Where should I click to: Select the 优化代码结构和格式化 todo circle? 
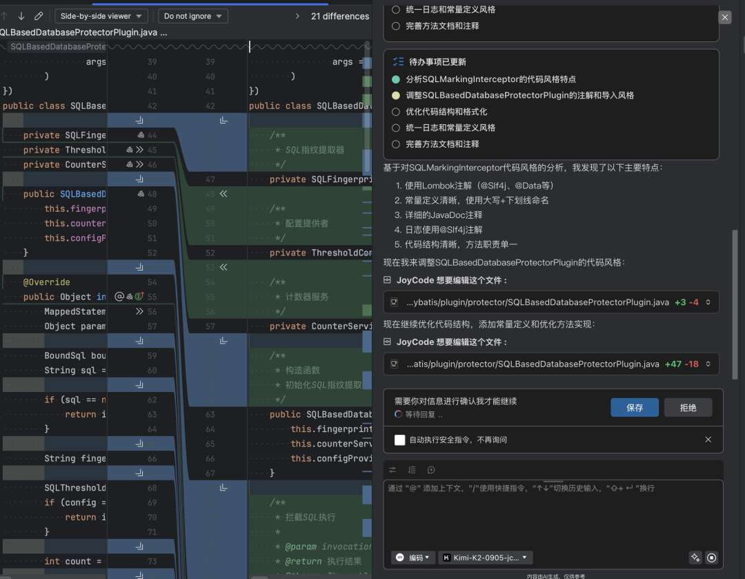tap(396, 112)
